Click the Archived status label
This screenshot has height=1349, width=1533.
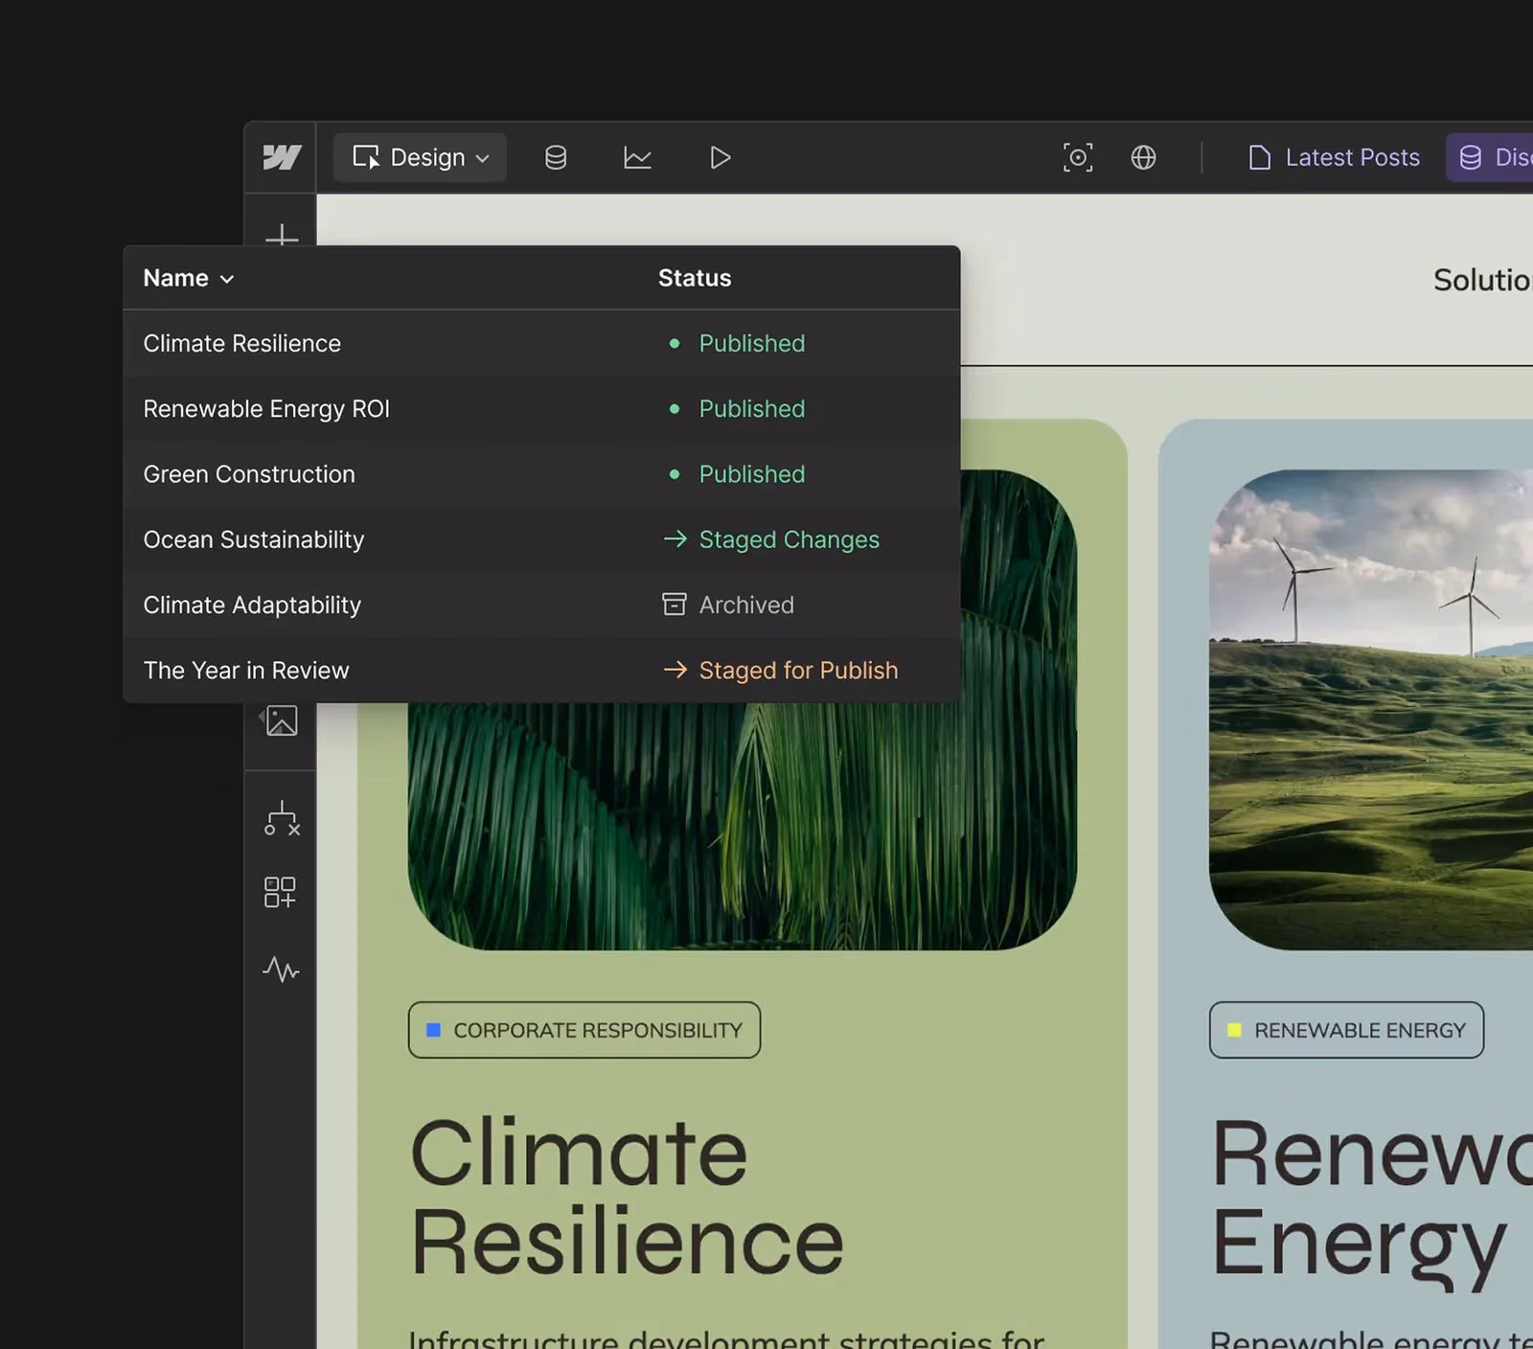(x=746, y=605)
